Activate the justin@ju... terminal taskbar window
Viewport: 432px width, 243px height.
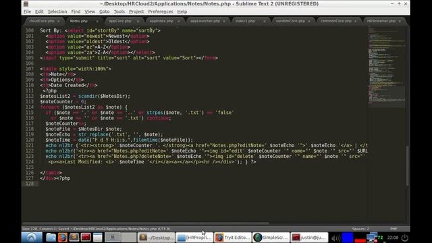tap(309, 237)
